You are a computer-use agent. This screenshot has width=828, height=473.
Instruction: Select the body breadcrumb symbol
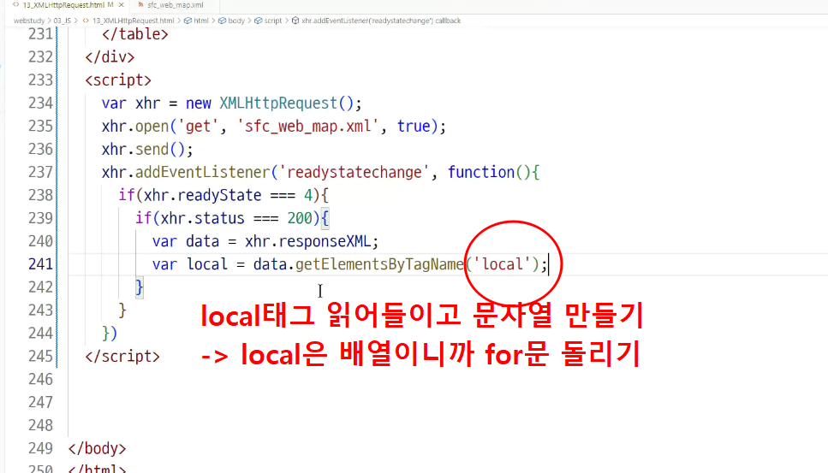click(236, 21)
